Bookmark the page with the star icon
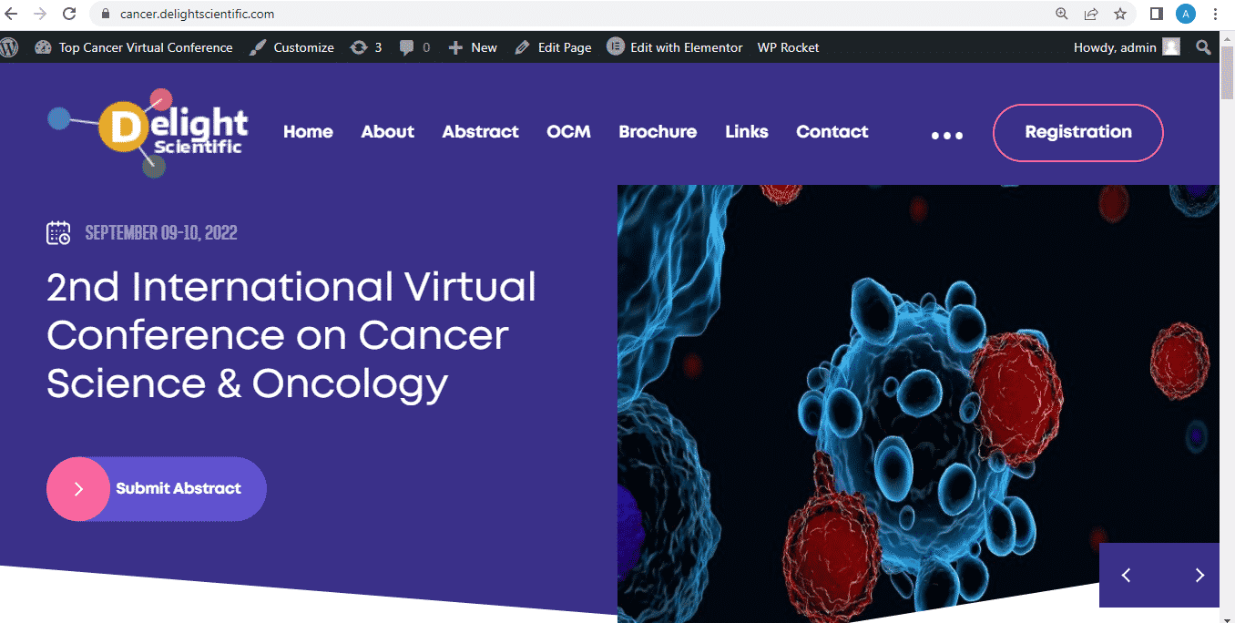The image size is (1235, 623). pyautogui.click(x=1120, y=14)
